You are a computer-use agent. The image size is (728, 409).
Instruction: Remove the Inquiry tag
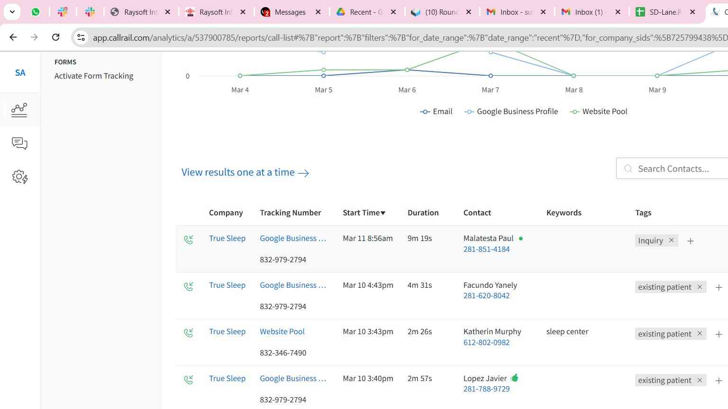(671, 240)
